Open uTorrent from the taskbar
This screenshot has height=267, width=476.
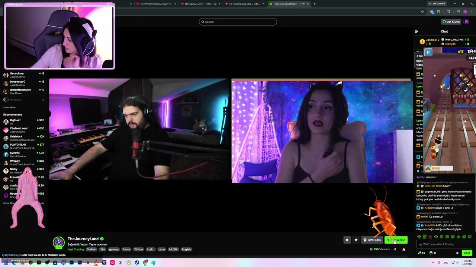tap(129, 263)
